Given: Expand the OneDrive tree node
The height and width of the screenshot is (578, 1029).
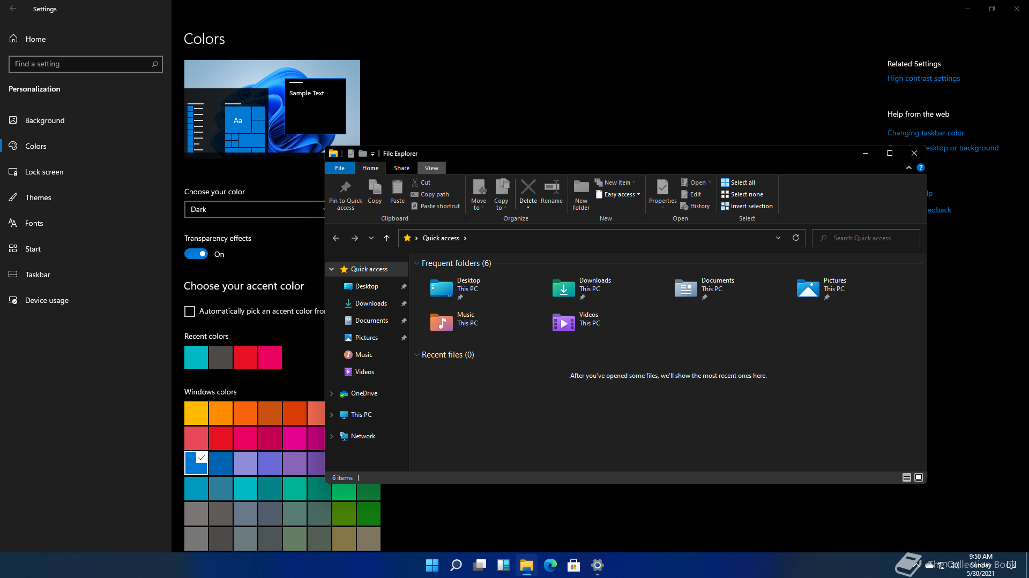Looking at the screenshot, I should point(332,393).
